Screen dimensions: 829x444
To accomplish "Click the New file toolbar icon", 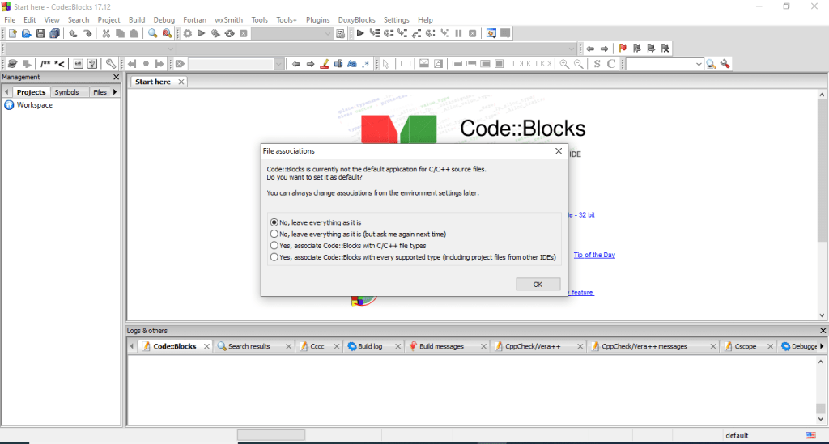I will click(x=12, y=33).
